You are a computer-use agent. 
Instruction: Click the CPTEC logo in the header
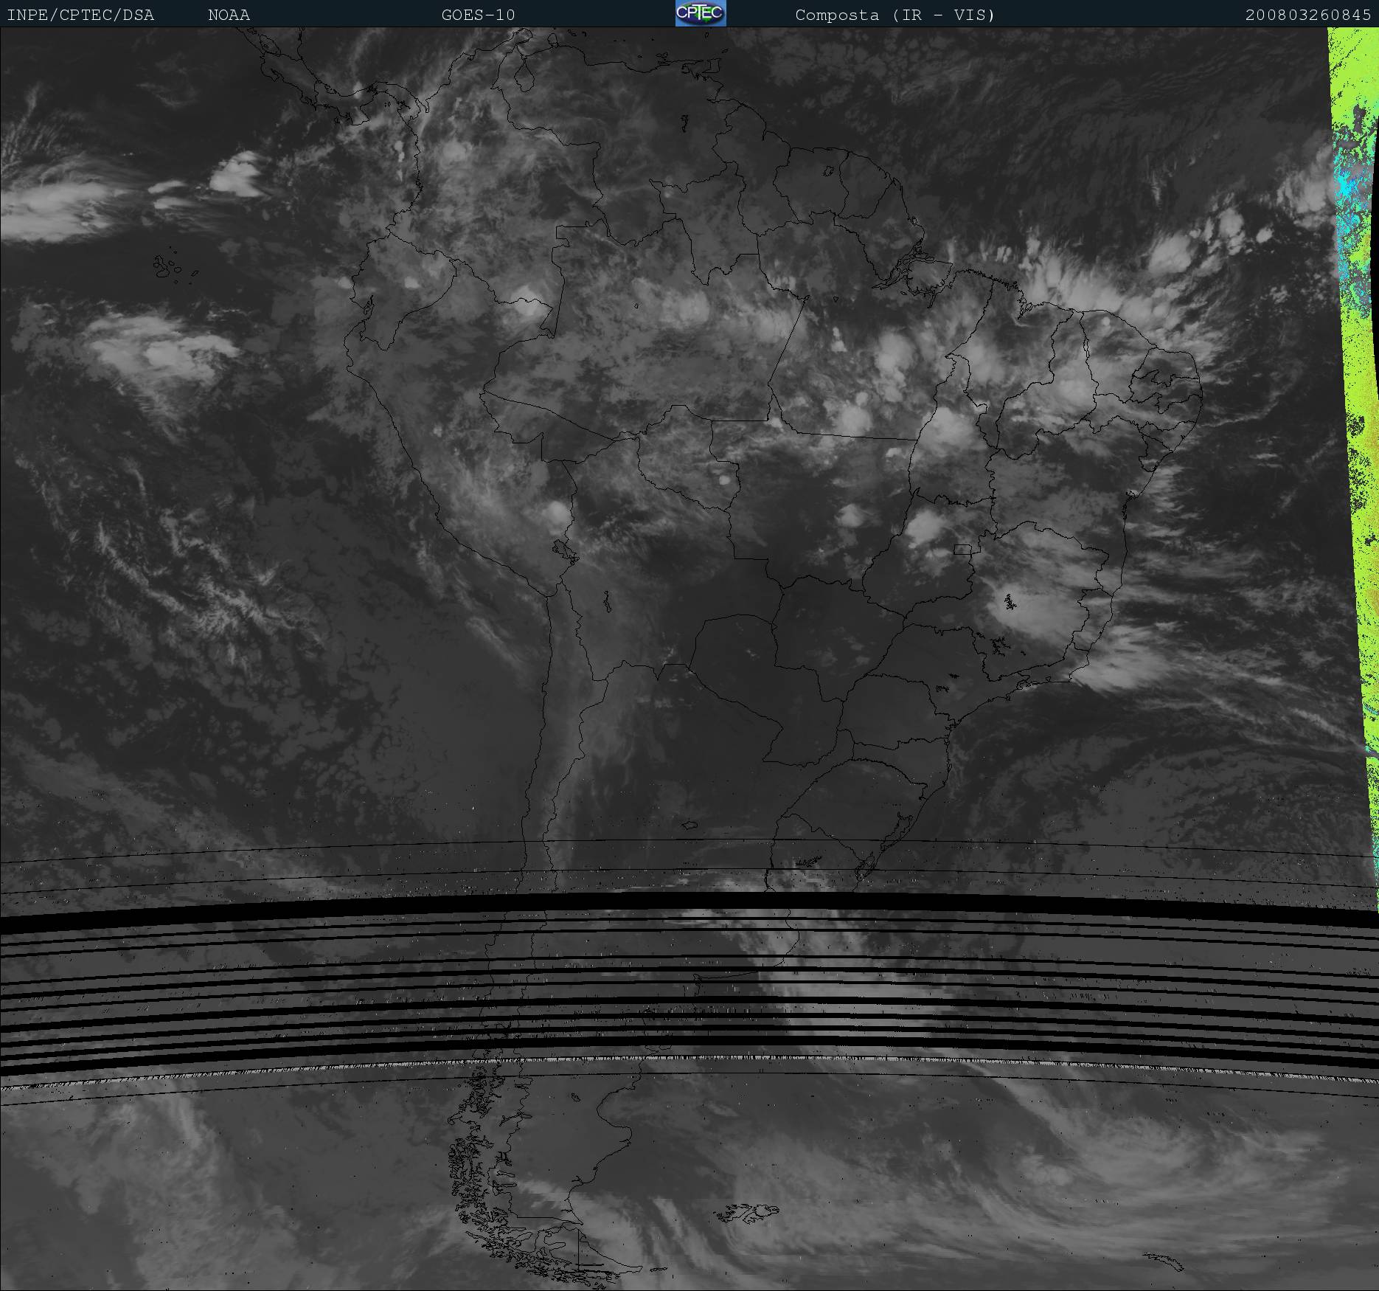click(x=700, y=13)
